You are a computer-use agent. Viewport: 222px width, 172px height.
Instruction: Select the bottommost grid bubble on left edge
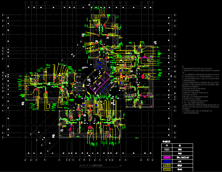3,138
